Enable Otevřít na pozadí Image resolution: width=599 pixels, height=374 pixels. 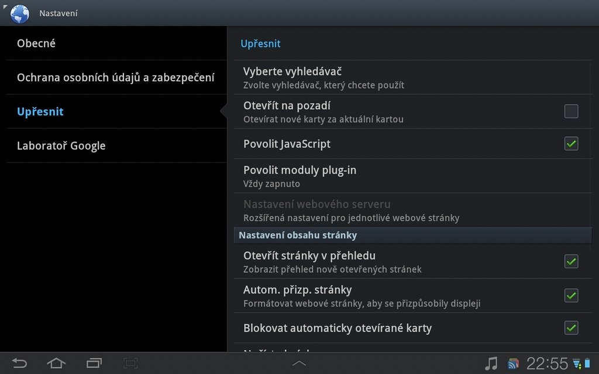(572, 111)
